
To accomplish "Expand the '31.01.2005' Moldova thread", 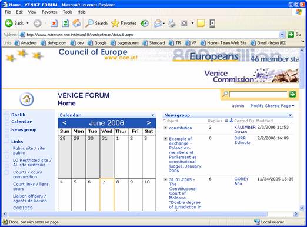I will coord(165,179).
